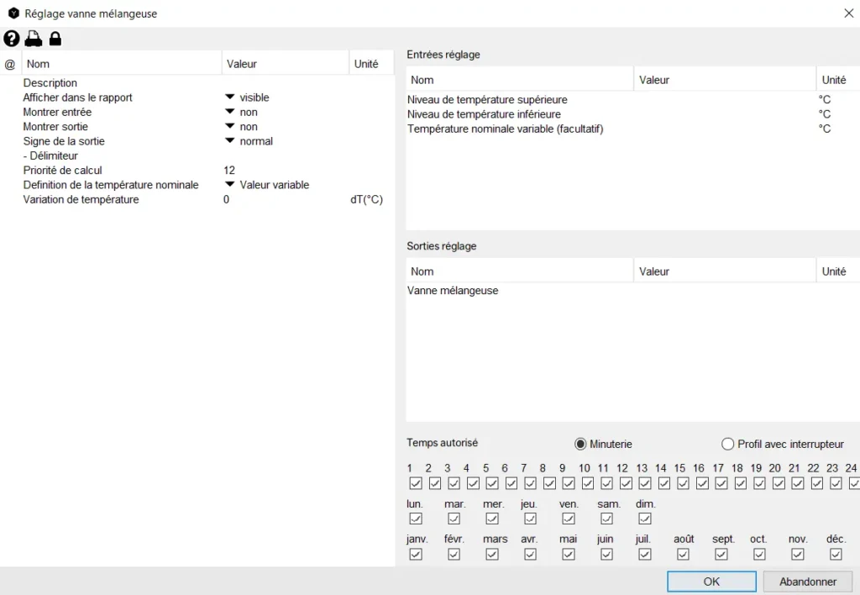Select Niveau de température supérieure row

[487, 100]
